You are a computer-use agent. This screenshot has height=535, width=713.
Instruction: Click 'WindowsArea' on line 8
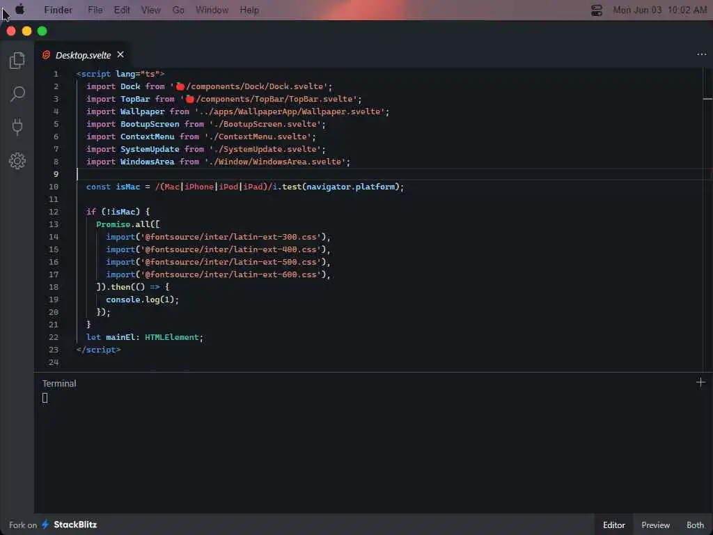click(148, 162)
